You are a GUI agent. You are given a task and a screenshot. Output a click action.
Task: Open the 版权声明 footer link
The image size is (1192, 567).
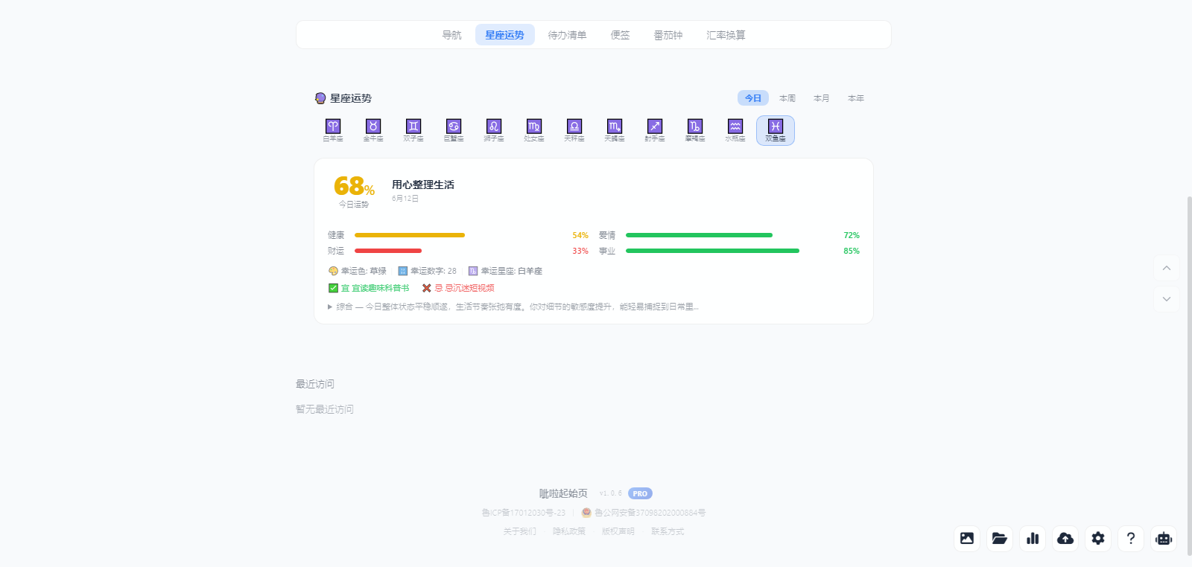pos(618,531)
